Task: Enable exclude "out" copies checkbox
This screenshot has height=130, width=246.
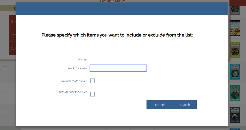Action: click(92, 81)
